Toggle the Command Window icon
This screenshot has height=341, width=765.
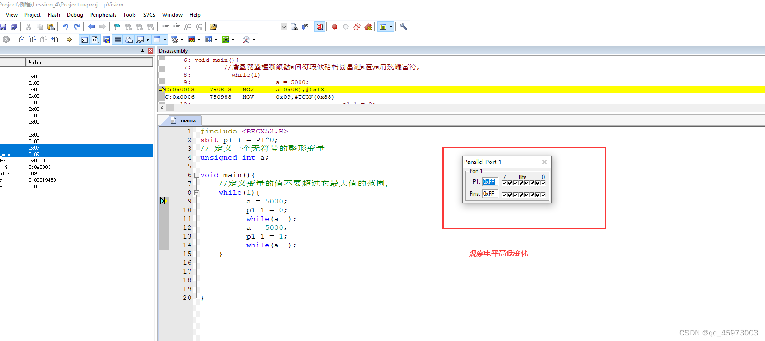point(85,40)
